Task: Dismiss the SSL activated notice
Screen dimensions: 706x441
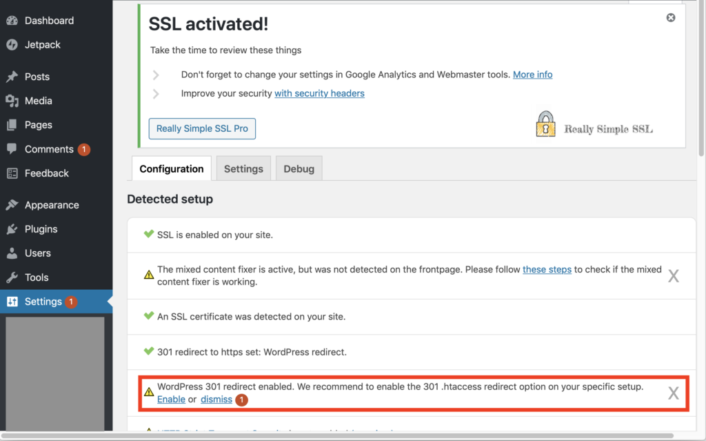Action: (x=671, y=17)
